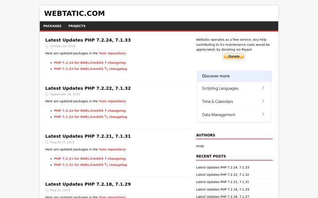Click the RECENT POSTS section heading
Viewport: 318px width, 198px height.
point(211,156)
